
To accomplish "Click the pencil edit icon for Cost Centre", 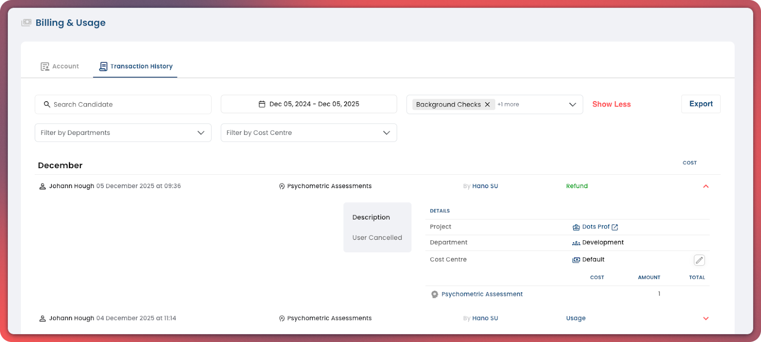I will point(699,260).
